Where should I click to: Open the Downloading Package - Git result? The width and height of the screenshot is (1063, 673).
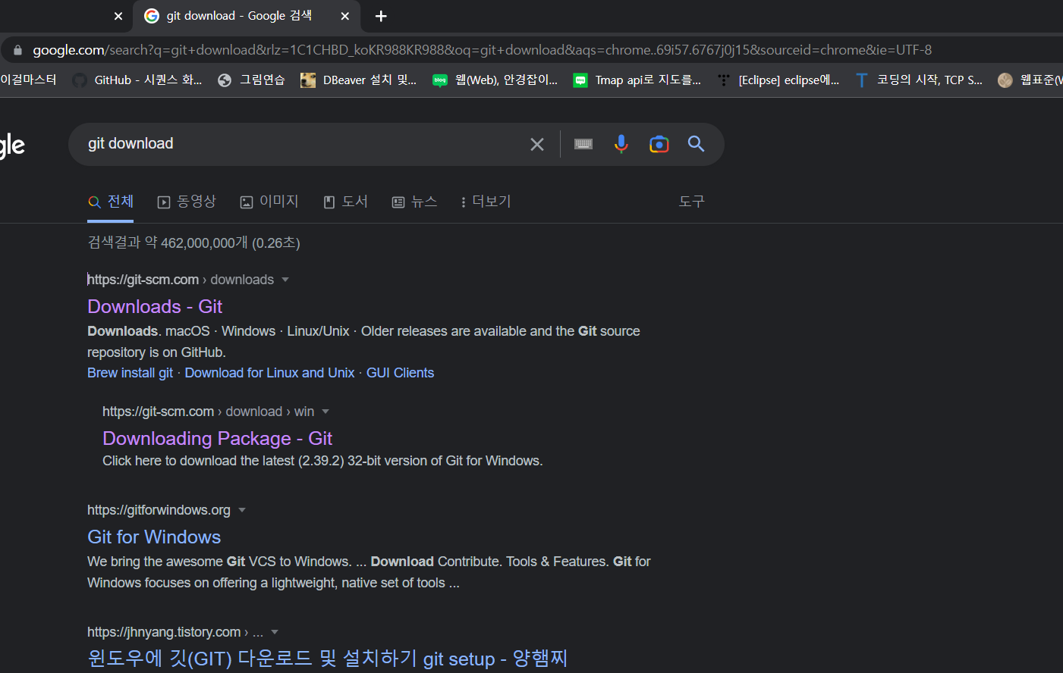coord(217,439)
